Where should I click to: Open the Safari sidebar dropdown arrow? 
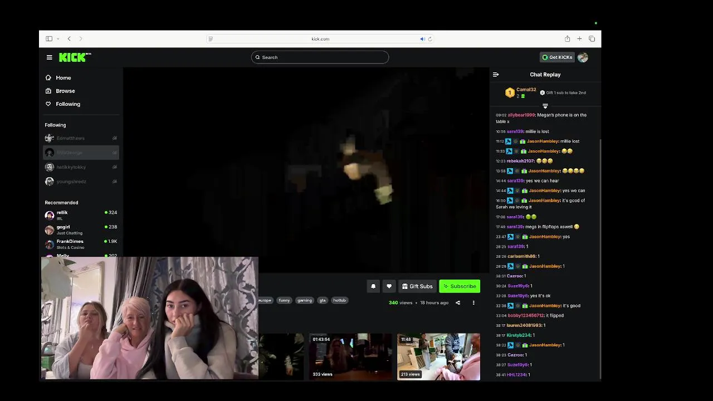tap(58, 39)
